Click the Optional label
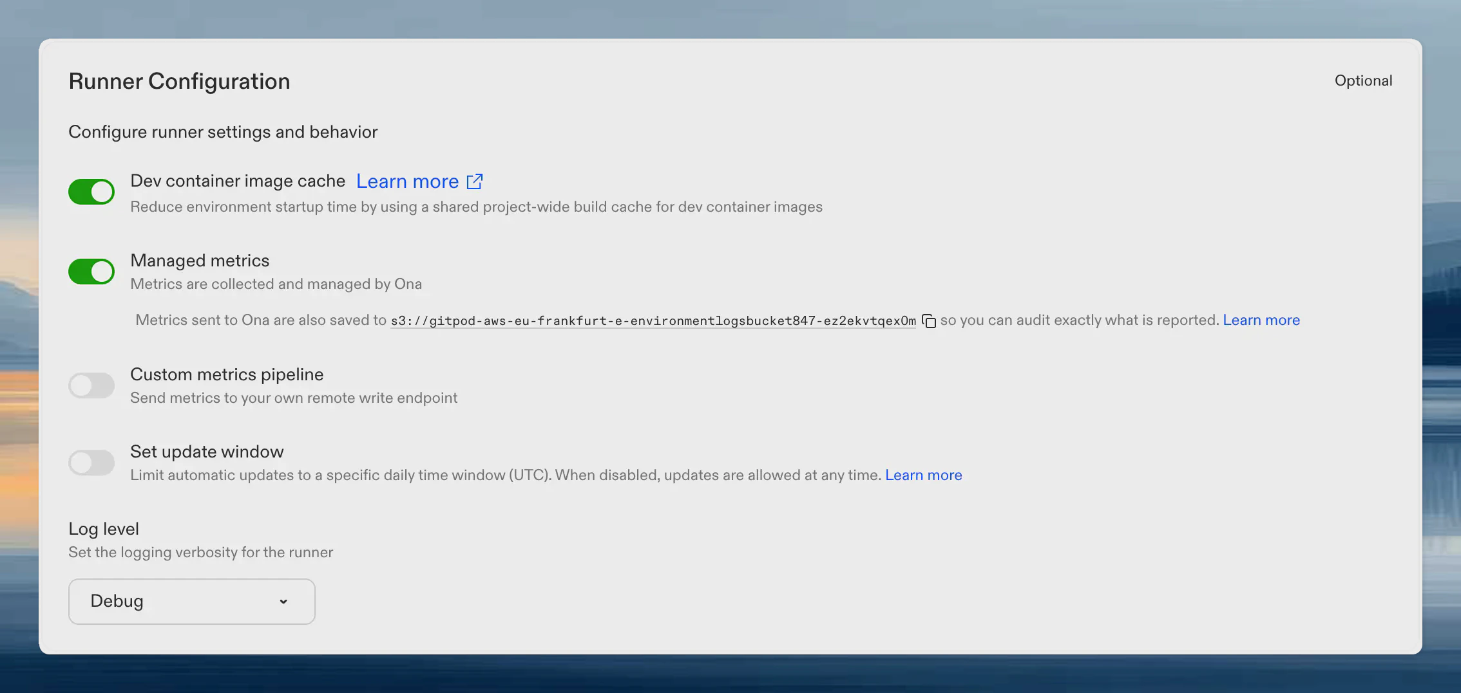The image size is (1461, 693). point(1363,80)
